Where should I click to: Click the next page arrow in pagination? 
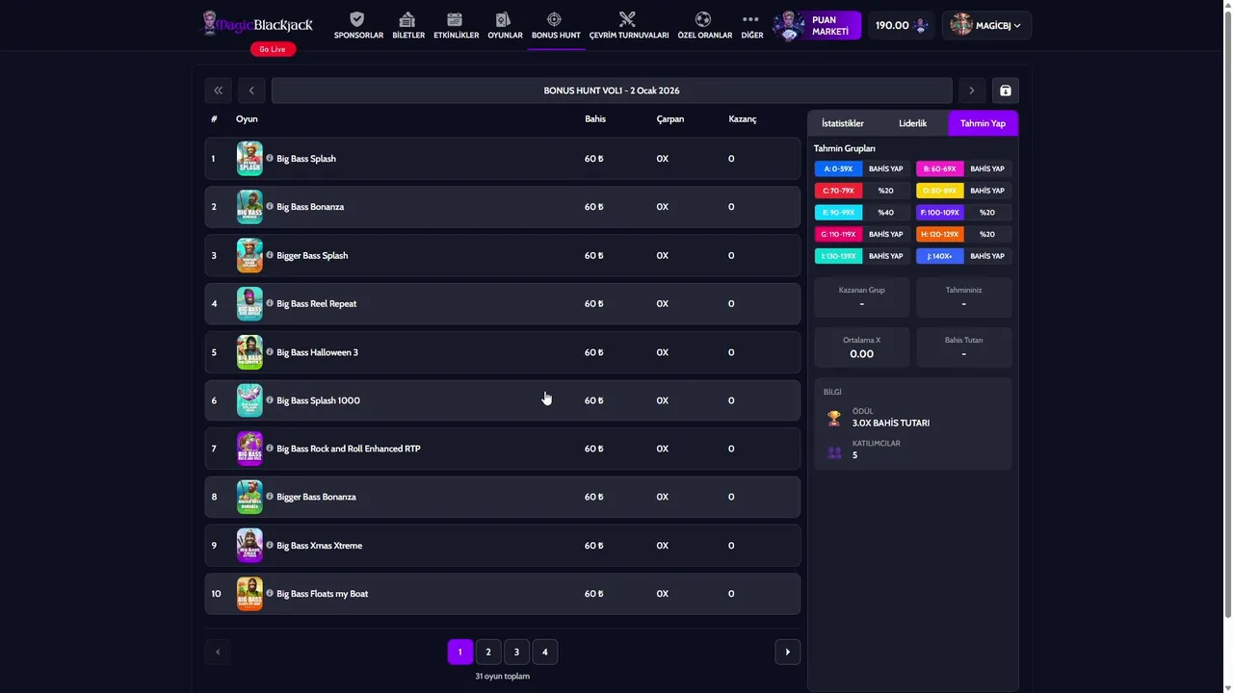click(788, 652)
